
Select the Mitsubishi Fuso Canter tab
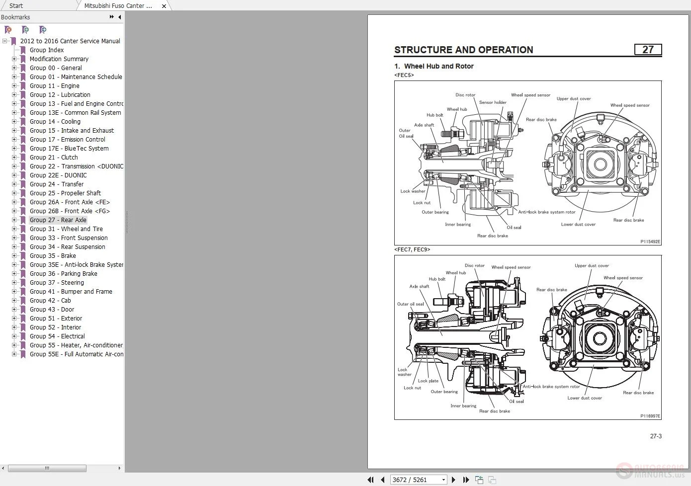[118, 6]
